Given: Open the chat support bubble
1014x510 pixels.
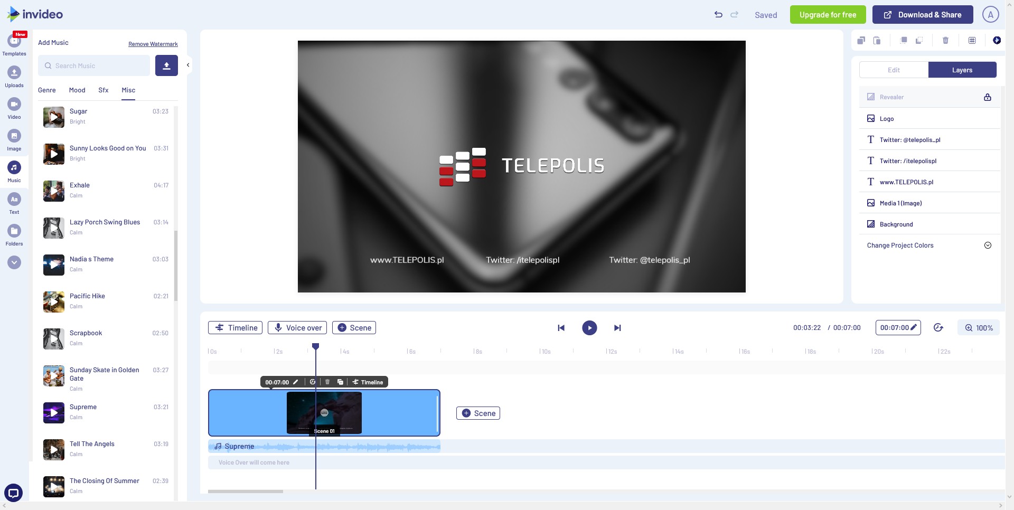Looking at the screenshot, I should 13,493.
